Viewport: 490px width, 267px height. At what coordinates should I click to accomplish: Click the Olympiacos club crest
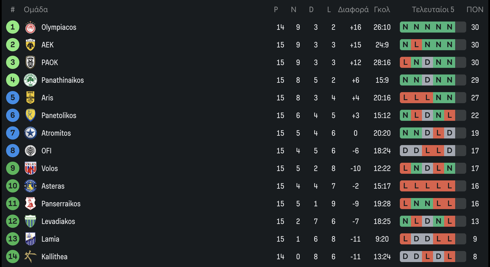(x=30, y=27)
